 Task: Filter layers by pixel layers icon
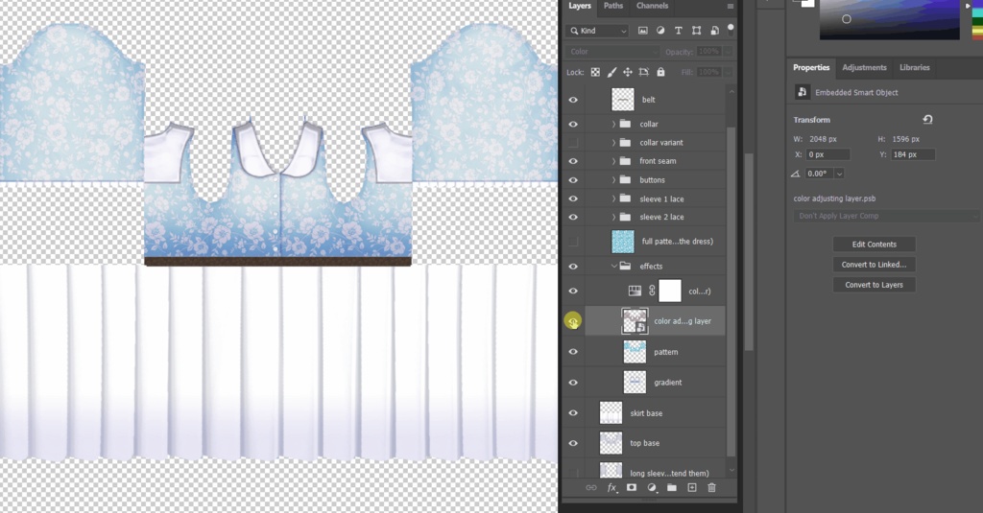(x=642, y=30)
